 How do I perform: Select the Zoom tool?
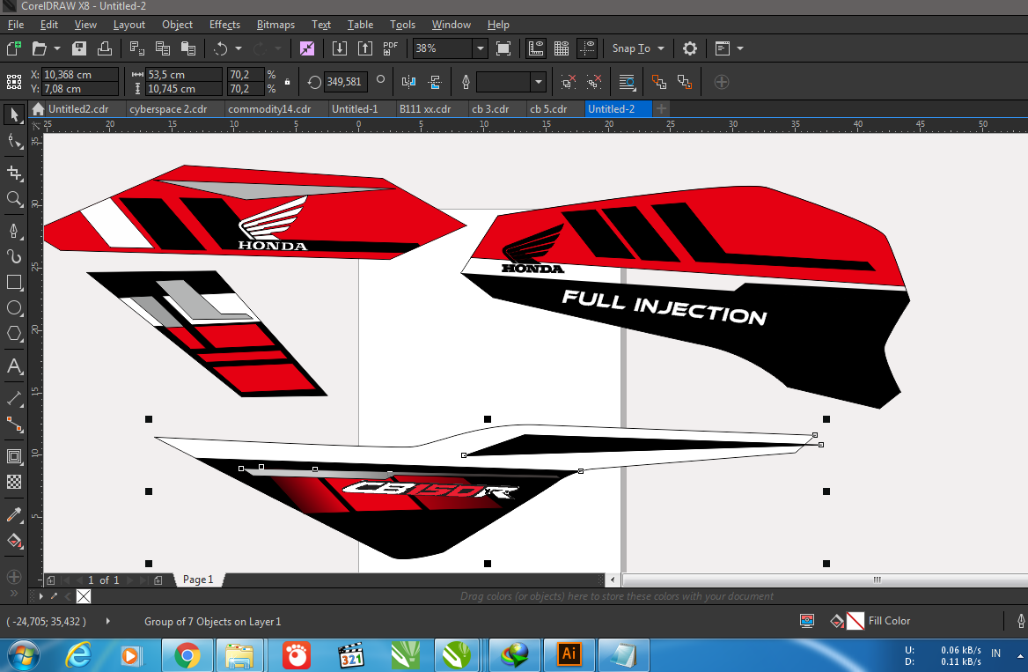click(x=14, y=199)
